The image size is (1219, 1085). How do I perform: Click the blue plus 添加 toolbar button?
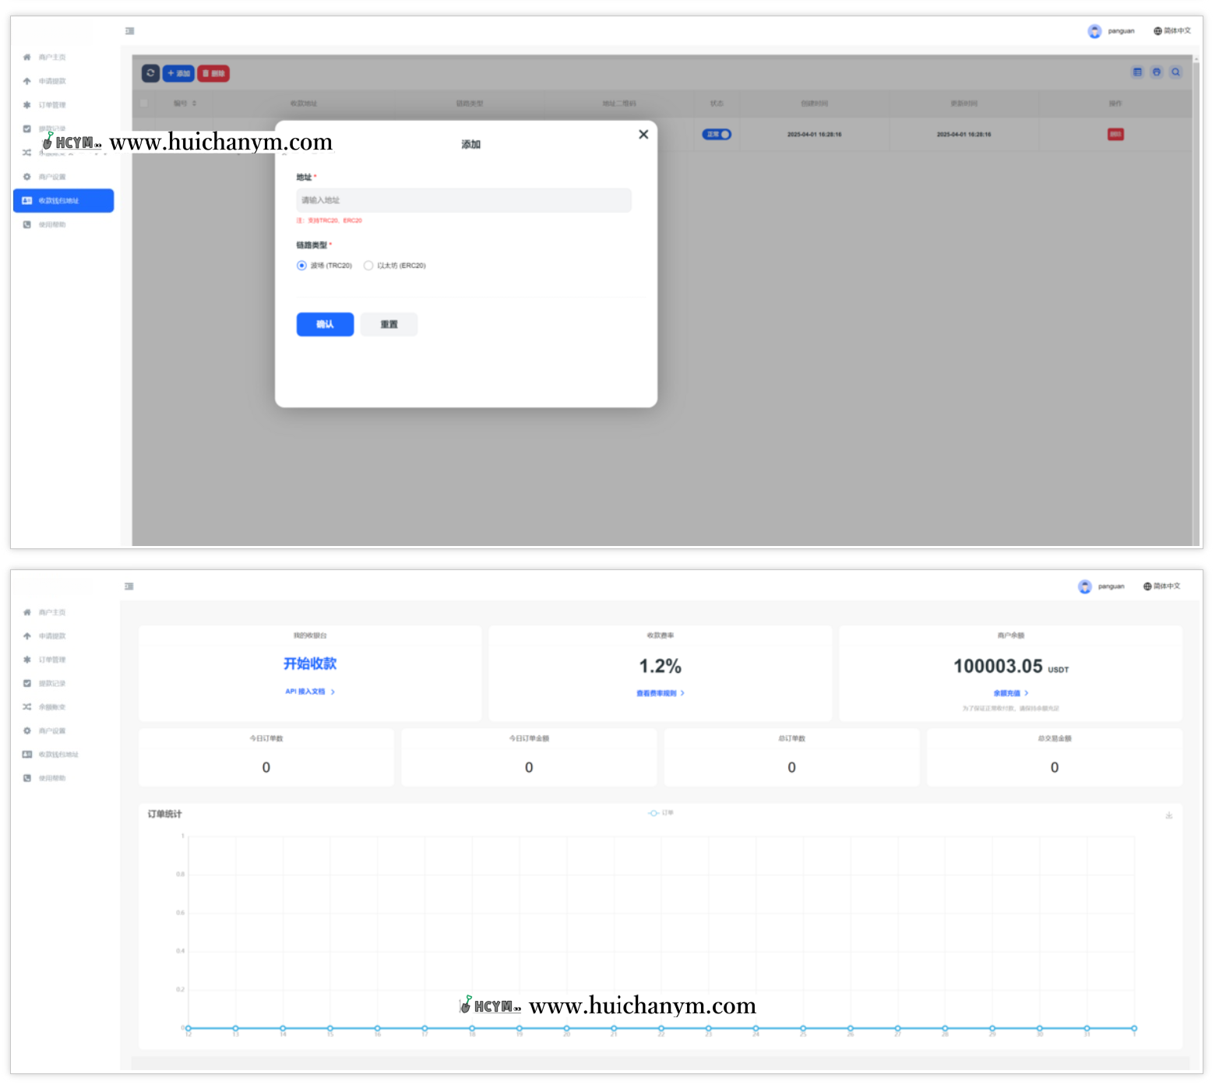(179, 73)
